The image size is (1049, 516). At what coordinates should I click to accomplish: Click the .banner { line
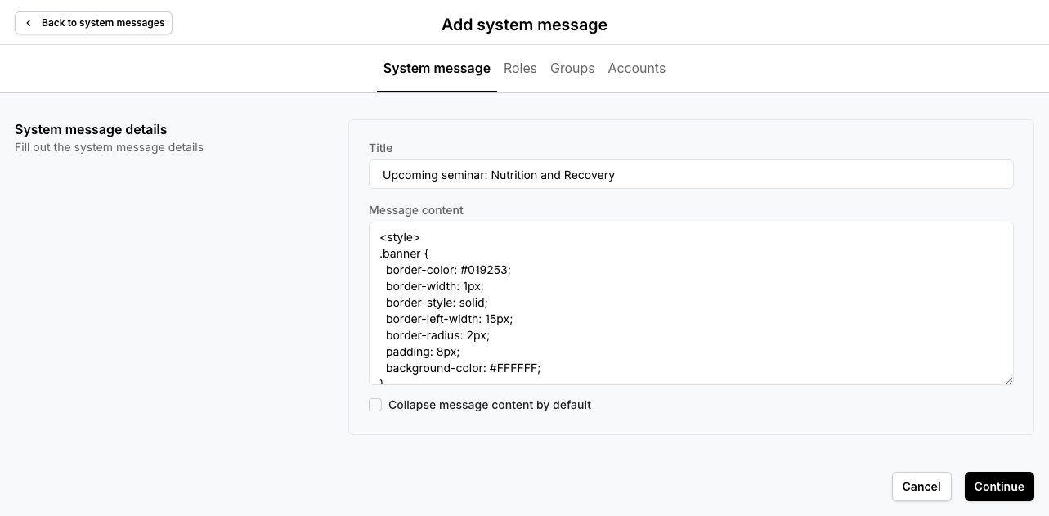[x=404, y=254]
